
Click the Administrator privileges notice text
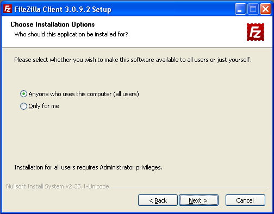(x=88, y=167)
